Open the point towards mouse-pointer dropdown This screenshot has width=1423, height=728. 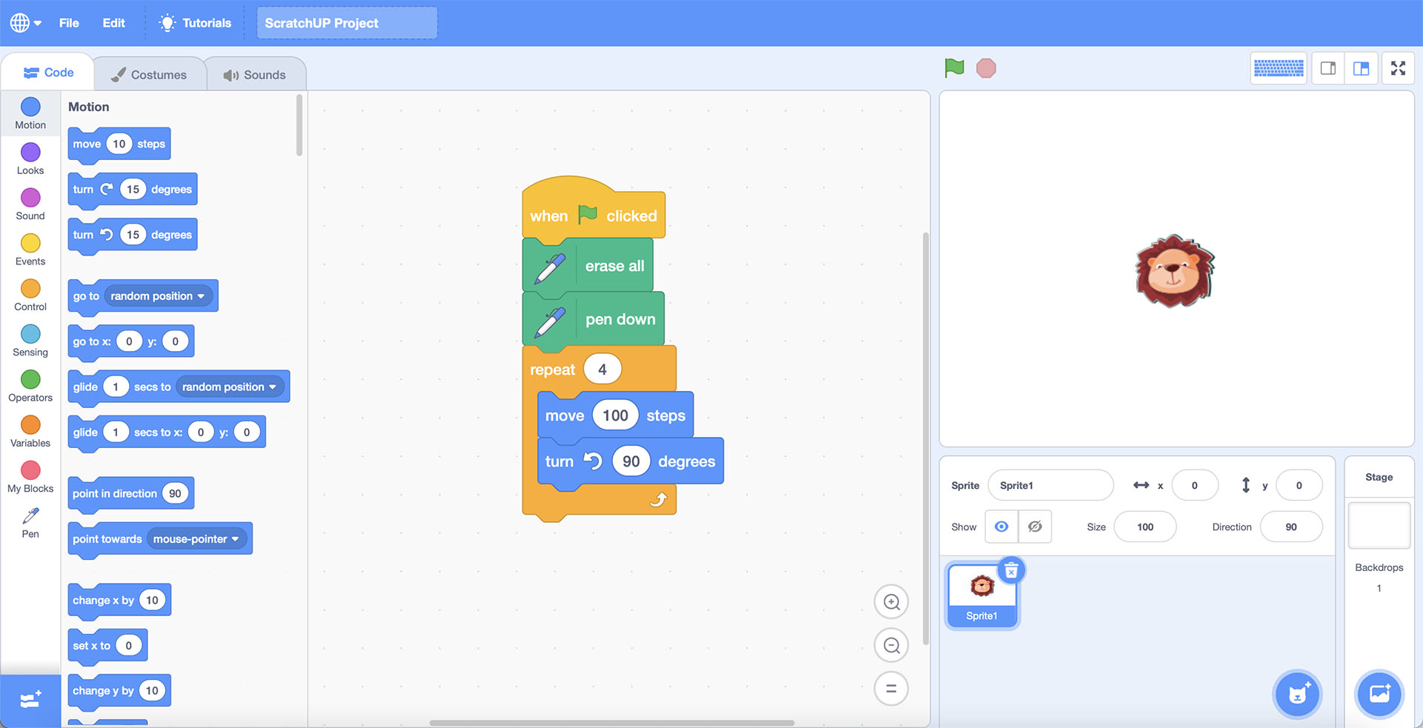click(235, 539)
